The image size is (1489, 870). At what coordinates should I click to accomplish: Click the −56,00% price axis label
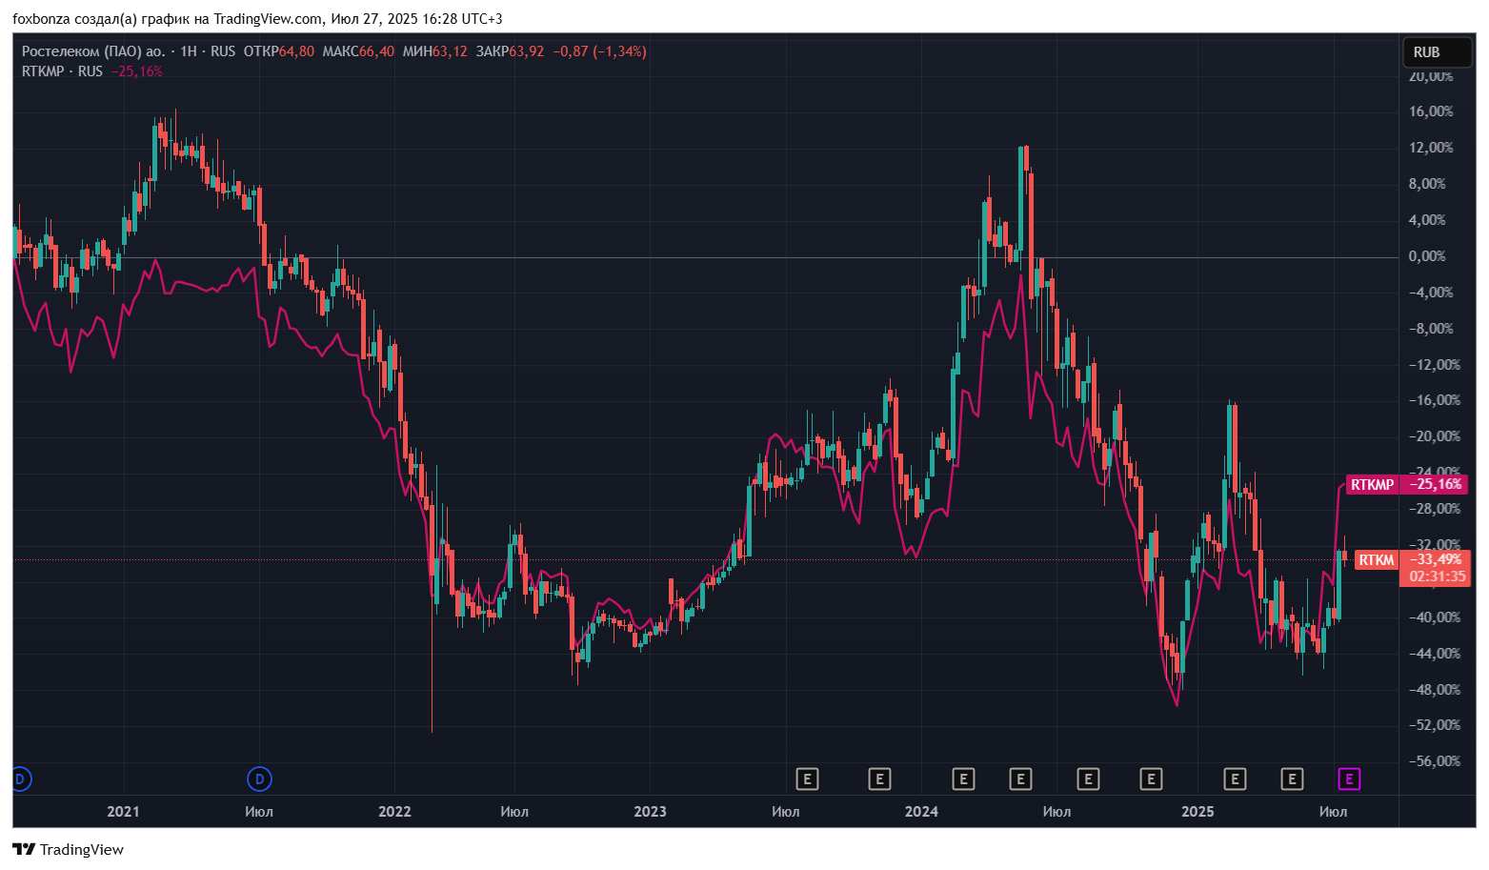point(1434,761)
